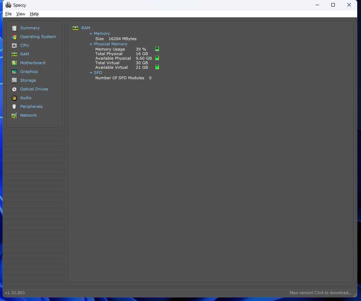The width and height of the screenshot is (361, 301).
Task: Select the Available Physical '9.60 GB' value
Action: tap(144, 58)
